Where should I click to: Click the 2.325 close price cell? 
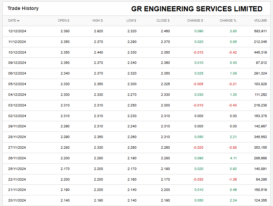coord(165,84)
